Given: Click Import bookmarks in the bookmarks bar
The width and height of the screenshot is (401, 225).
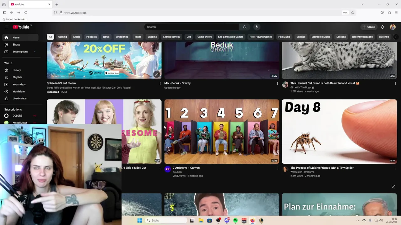Looking at the screenshot, I should tap(14, 19).
